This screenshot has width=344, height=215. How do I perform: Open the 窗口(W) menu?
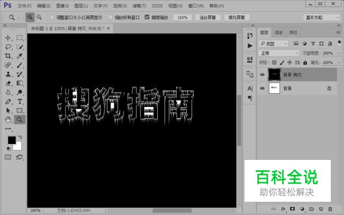[196, 6]
